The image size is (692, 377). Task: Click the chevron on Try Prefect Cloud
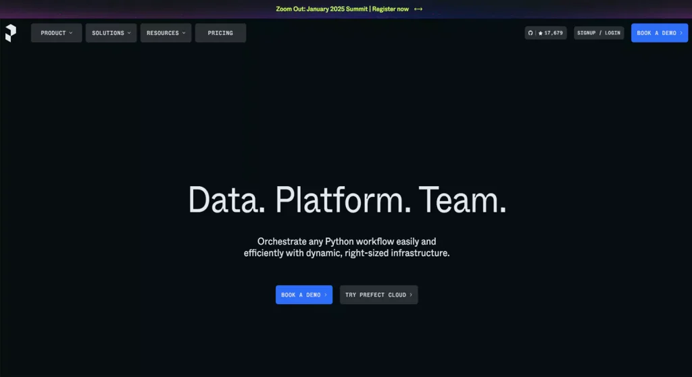(x=411, y=295)
